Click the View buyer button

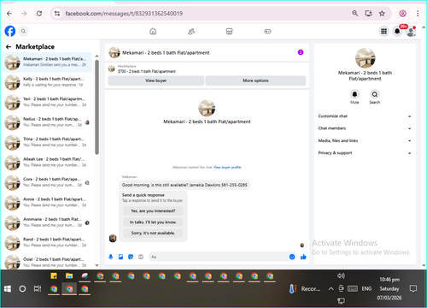[x=156, y=80]
